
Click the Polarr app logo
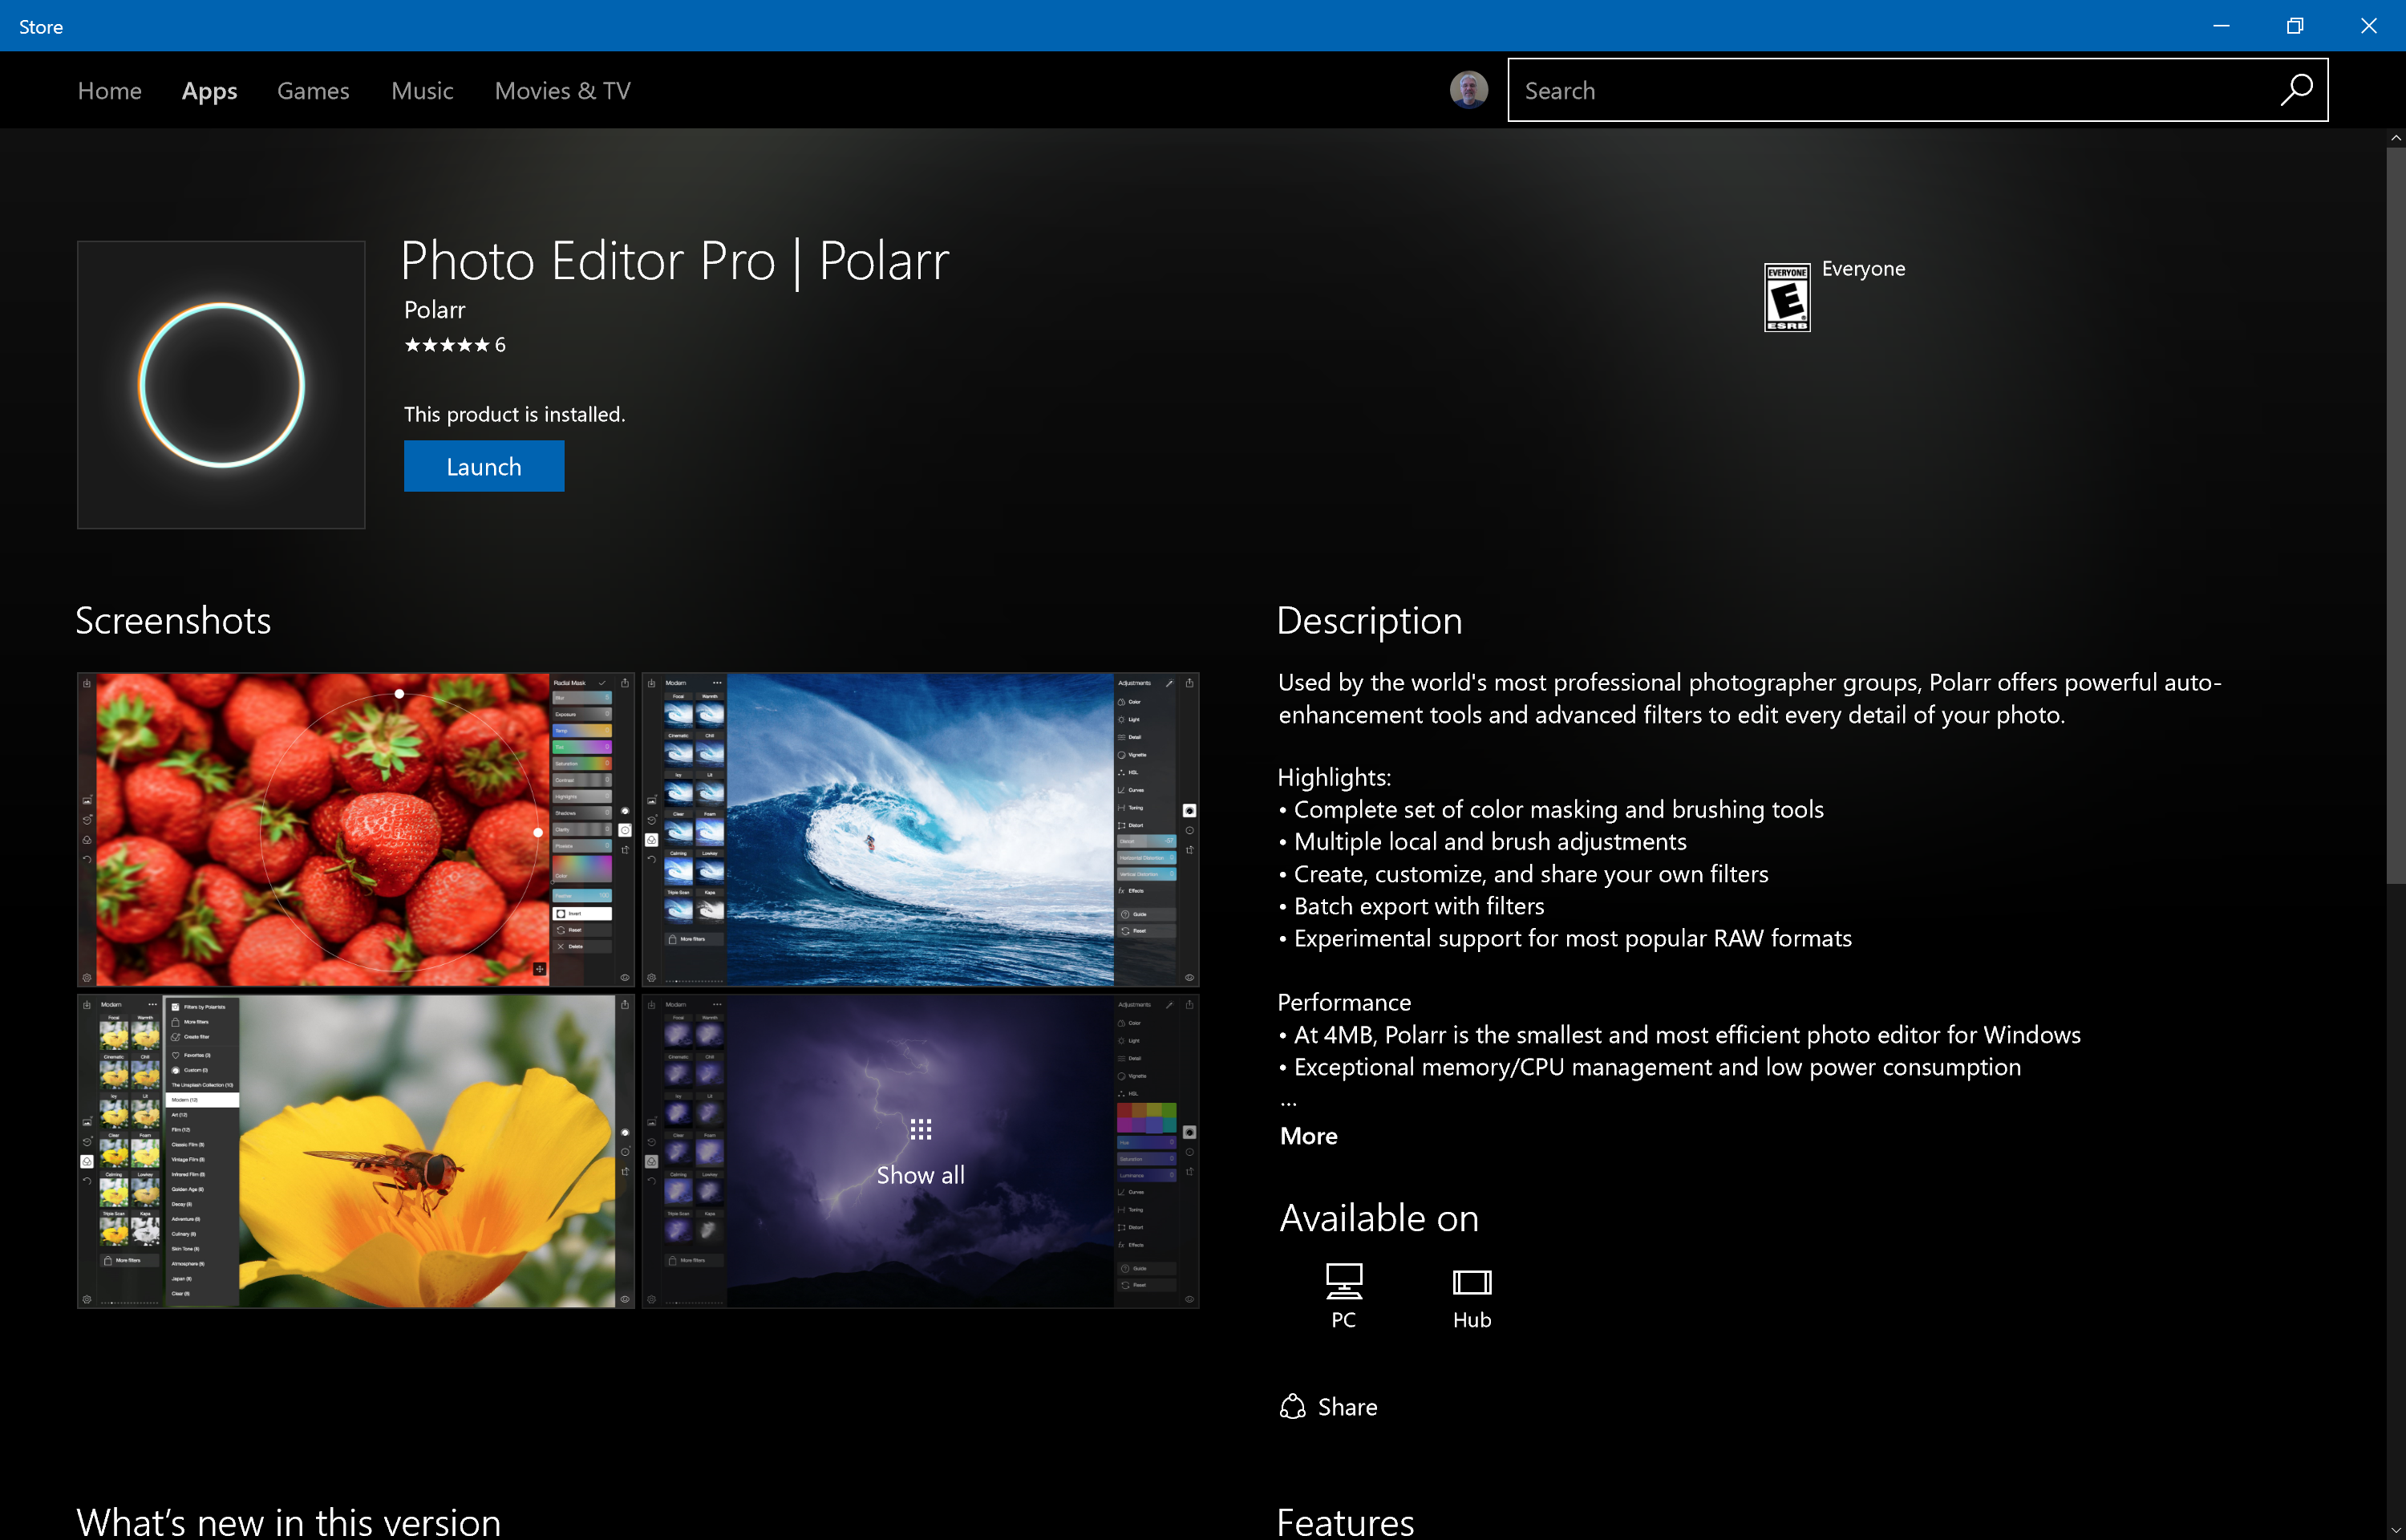(x=221, y=385)
